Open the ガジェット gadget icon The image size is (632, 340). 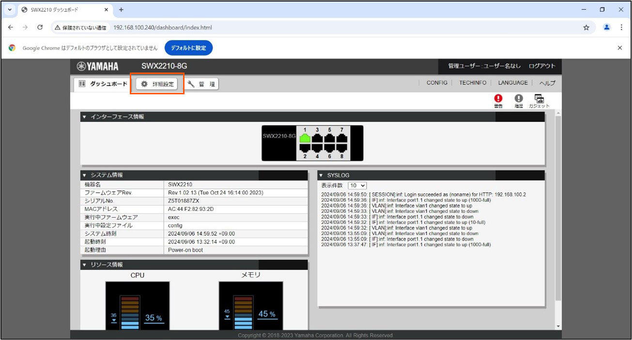(539, 100)
